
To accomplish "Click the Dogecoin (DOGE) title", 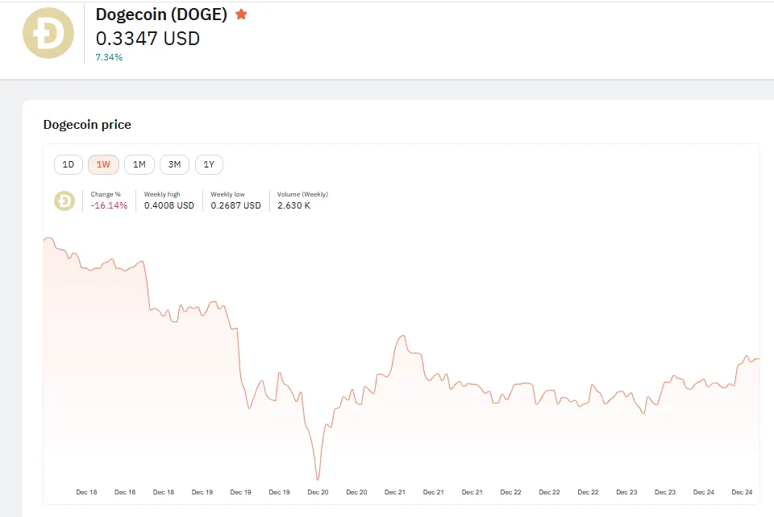I will 161,14.
